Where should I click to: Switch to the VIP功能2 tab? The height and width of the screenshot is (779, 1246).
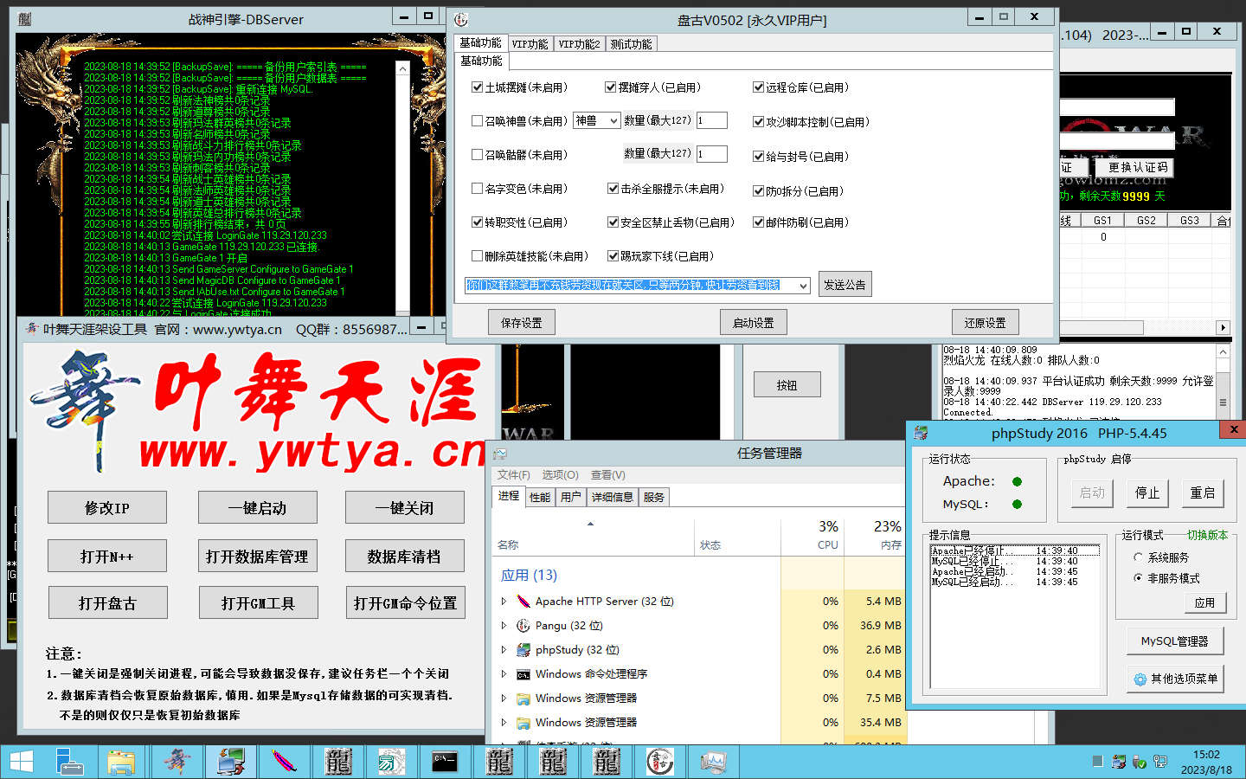(579, 44)
